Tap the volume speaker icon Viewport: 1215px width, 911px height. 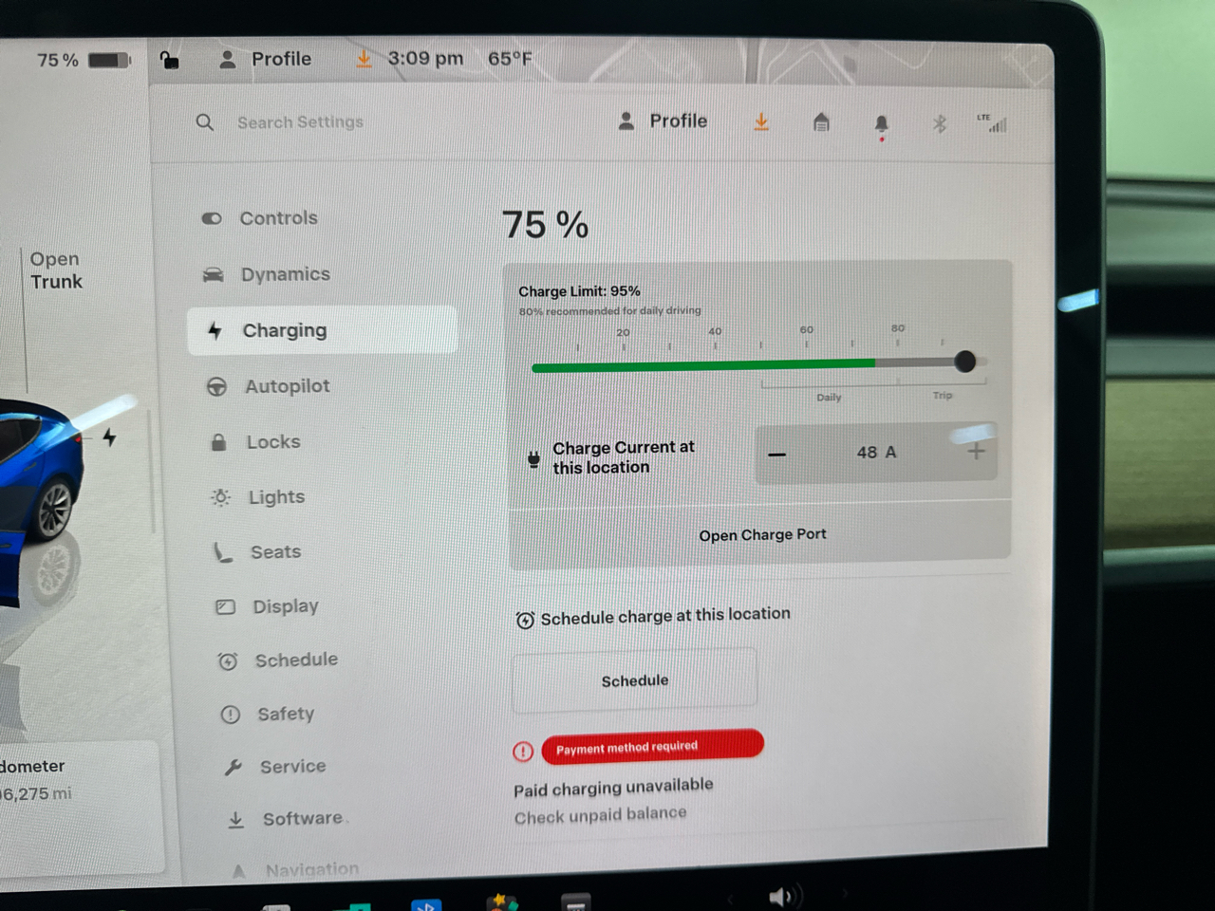point(782,896)
